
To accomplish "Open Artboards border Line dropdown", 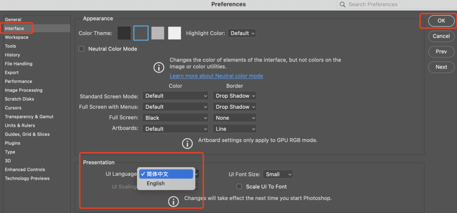I will point(234,129).
